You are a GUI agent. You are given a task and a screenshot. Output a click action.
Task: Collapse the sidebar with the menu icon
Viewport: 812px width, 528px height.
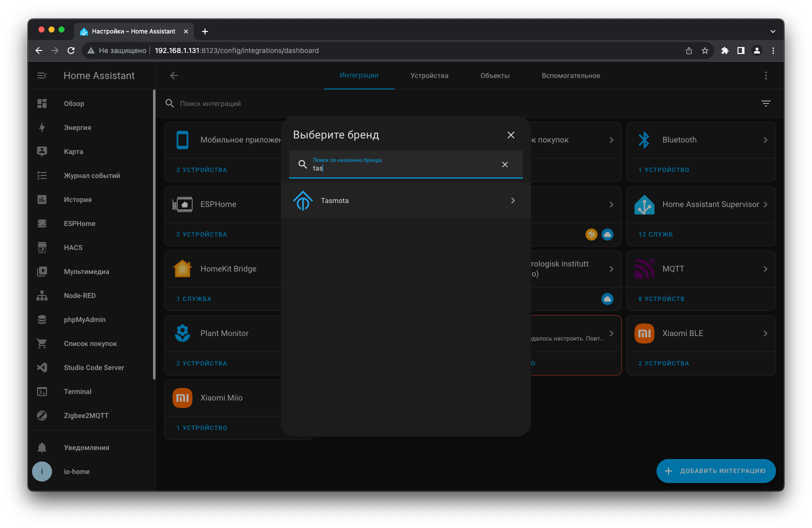[42, 75]
